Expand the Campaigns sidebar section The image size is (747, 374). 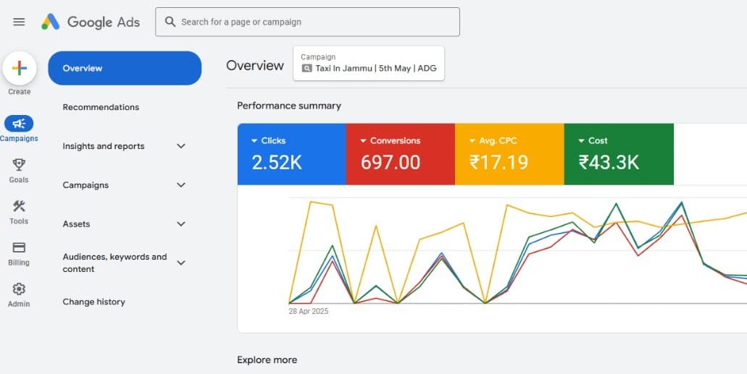[x=181, y=185]
